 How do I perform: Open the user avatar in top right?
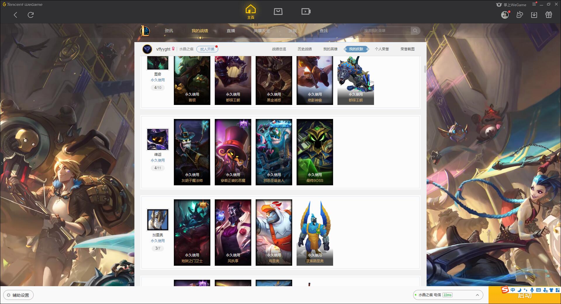pyautogui.click(x=505, y=15)
